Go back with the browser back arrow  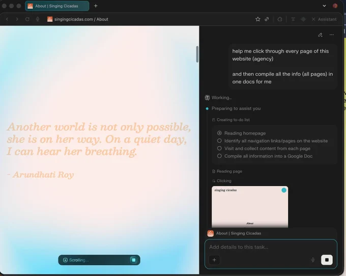coord(7,19)
